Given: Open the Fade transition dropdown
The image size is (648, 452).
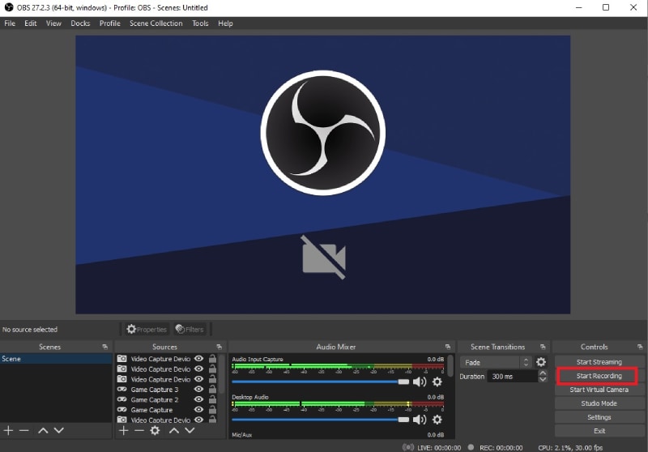Looking at the screenshot, I should coord(496,362).
